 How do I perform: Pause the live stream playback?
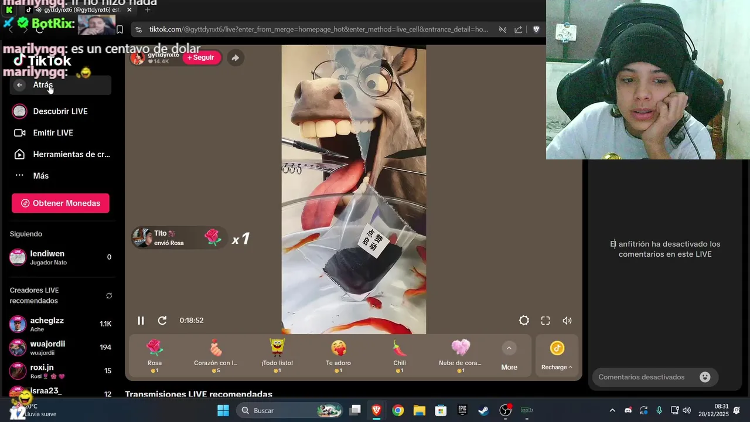pyautogui.click(x=141, y=321)
